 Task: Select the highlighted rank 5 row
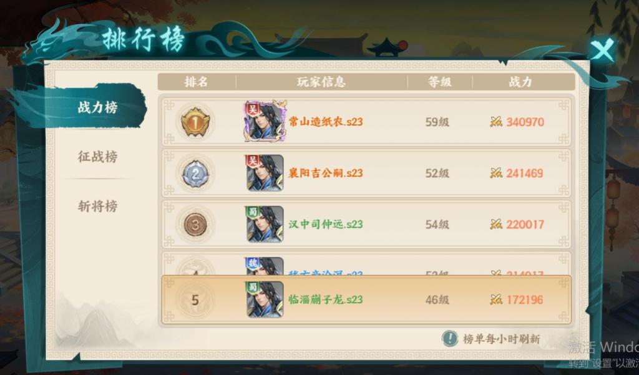[x=366, y=300]
